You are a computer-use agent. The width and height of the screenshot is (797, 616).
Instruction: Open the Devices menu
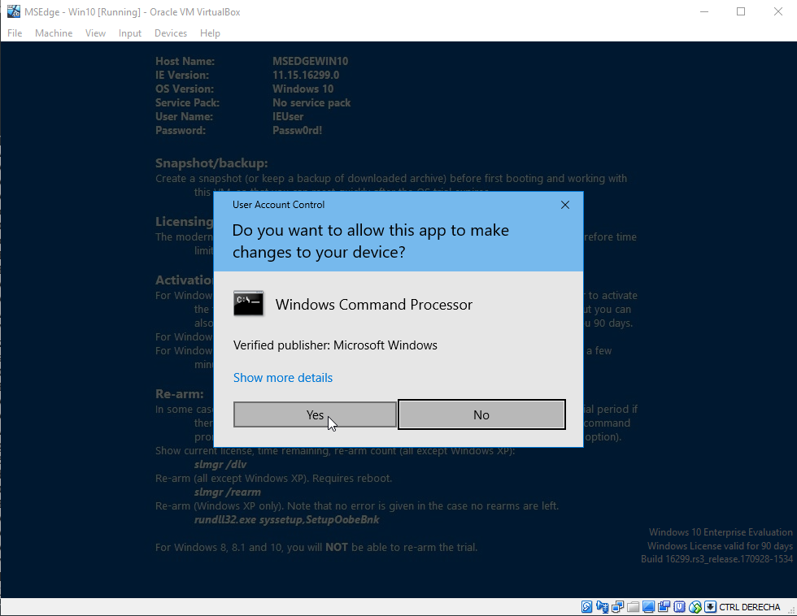(x=170, y=33)
